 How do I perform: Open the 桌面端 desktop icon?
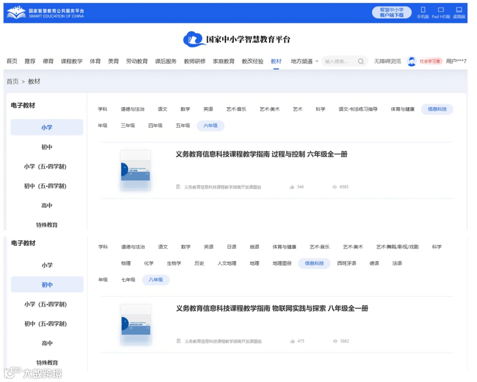(x=459, y=10)
